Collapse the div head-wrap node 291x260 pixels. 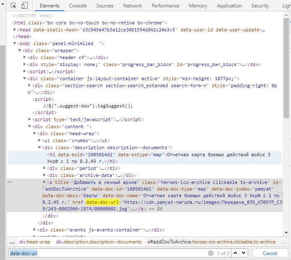(x=34, y=134)
